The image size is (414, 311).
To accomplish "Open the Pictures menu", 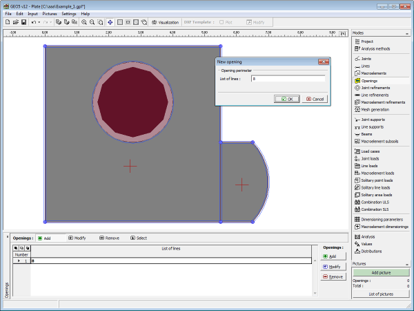I will click(50, 13).
